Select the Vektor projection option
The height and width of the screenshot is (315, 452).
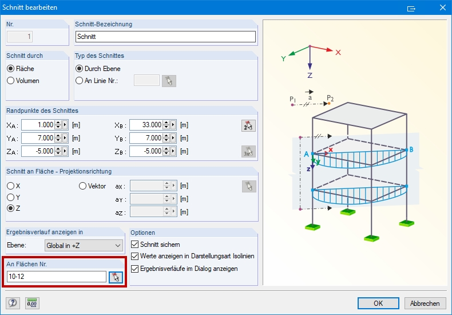(82, 186)
